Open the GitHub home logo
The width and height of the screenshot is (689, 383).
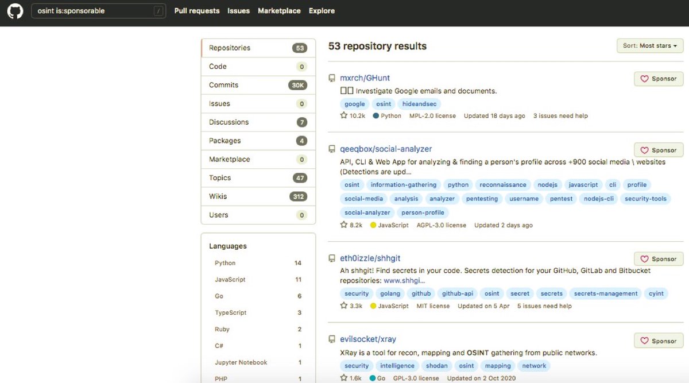(x=15, y=11)
